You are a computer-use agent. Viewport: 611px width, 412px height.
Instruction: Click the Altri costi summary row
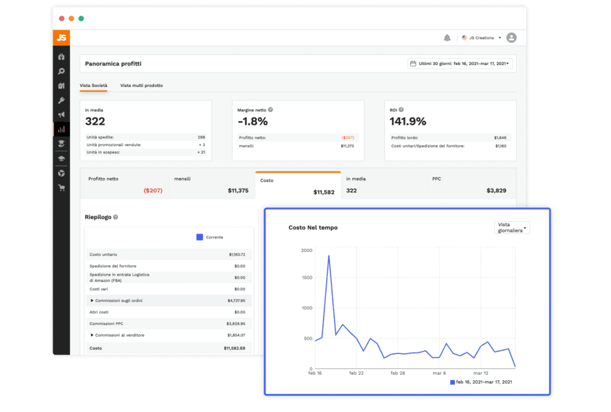169,312
